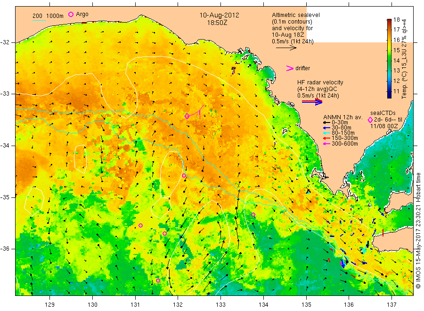Click the Argo float circle near 131.7E, -35.7
The width and height of the screenshot is (424, 311).
(x=165, y=233)
